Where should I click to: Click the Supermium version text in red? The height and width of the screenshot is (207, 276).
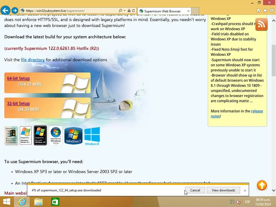tap(51, 49)
